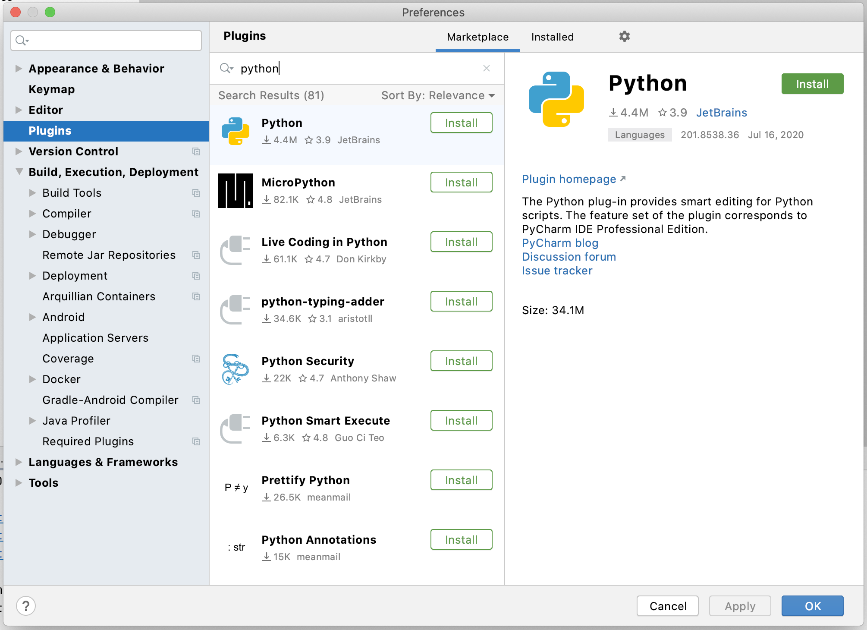The height and width of the screenshot is (630, 867).
Task: Click project-level icon beside Build Tools
Action: click(x=196, y=193)
